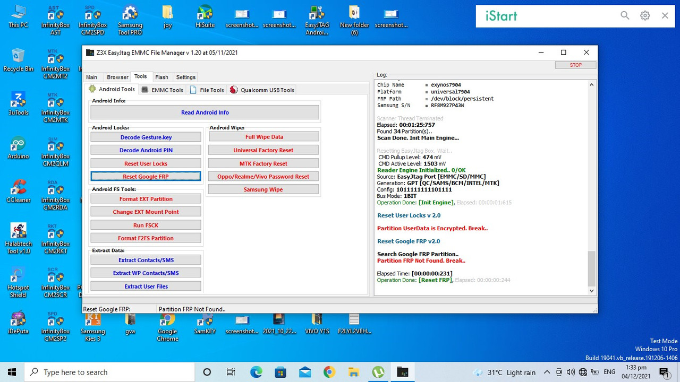This screenshot has height=382, width=680.
Task: Open the HiSuite desktop shortcut
Action: [205, 16]
